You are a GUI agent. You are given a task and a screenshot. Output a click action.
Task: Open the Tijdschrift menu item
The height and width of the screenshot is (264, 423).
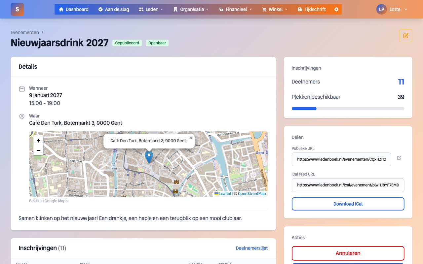[312, 9]
